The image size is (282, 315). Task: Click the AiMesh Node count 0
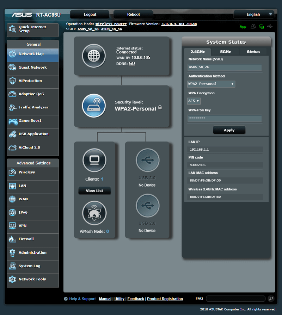(x=108, y=231)
